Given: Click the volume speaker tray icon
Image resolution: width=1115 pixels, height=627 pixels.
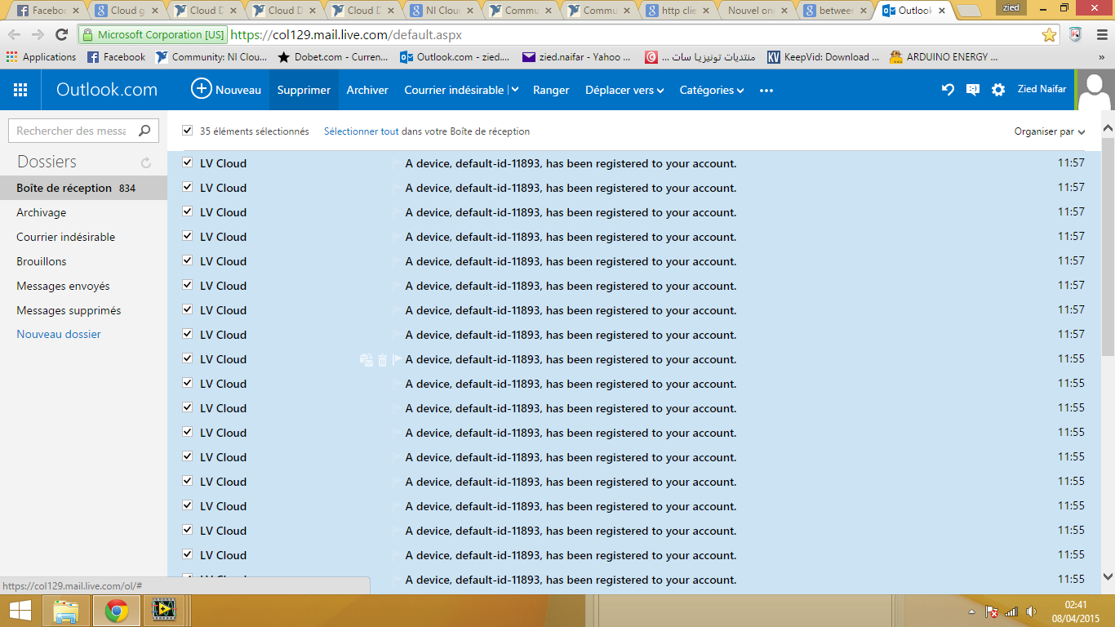Looking at the screenshot, I should point(1031,611).
